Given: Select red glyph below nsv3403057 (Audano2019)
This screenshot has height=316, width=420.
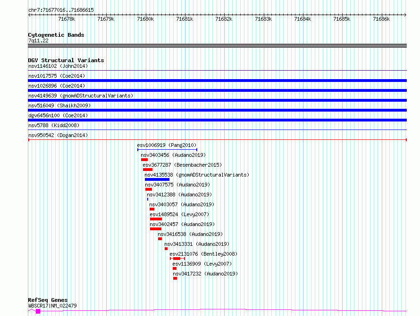Looking at the screenshot, I should click(152, 209).
